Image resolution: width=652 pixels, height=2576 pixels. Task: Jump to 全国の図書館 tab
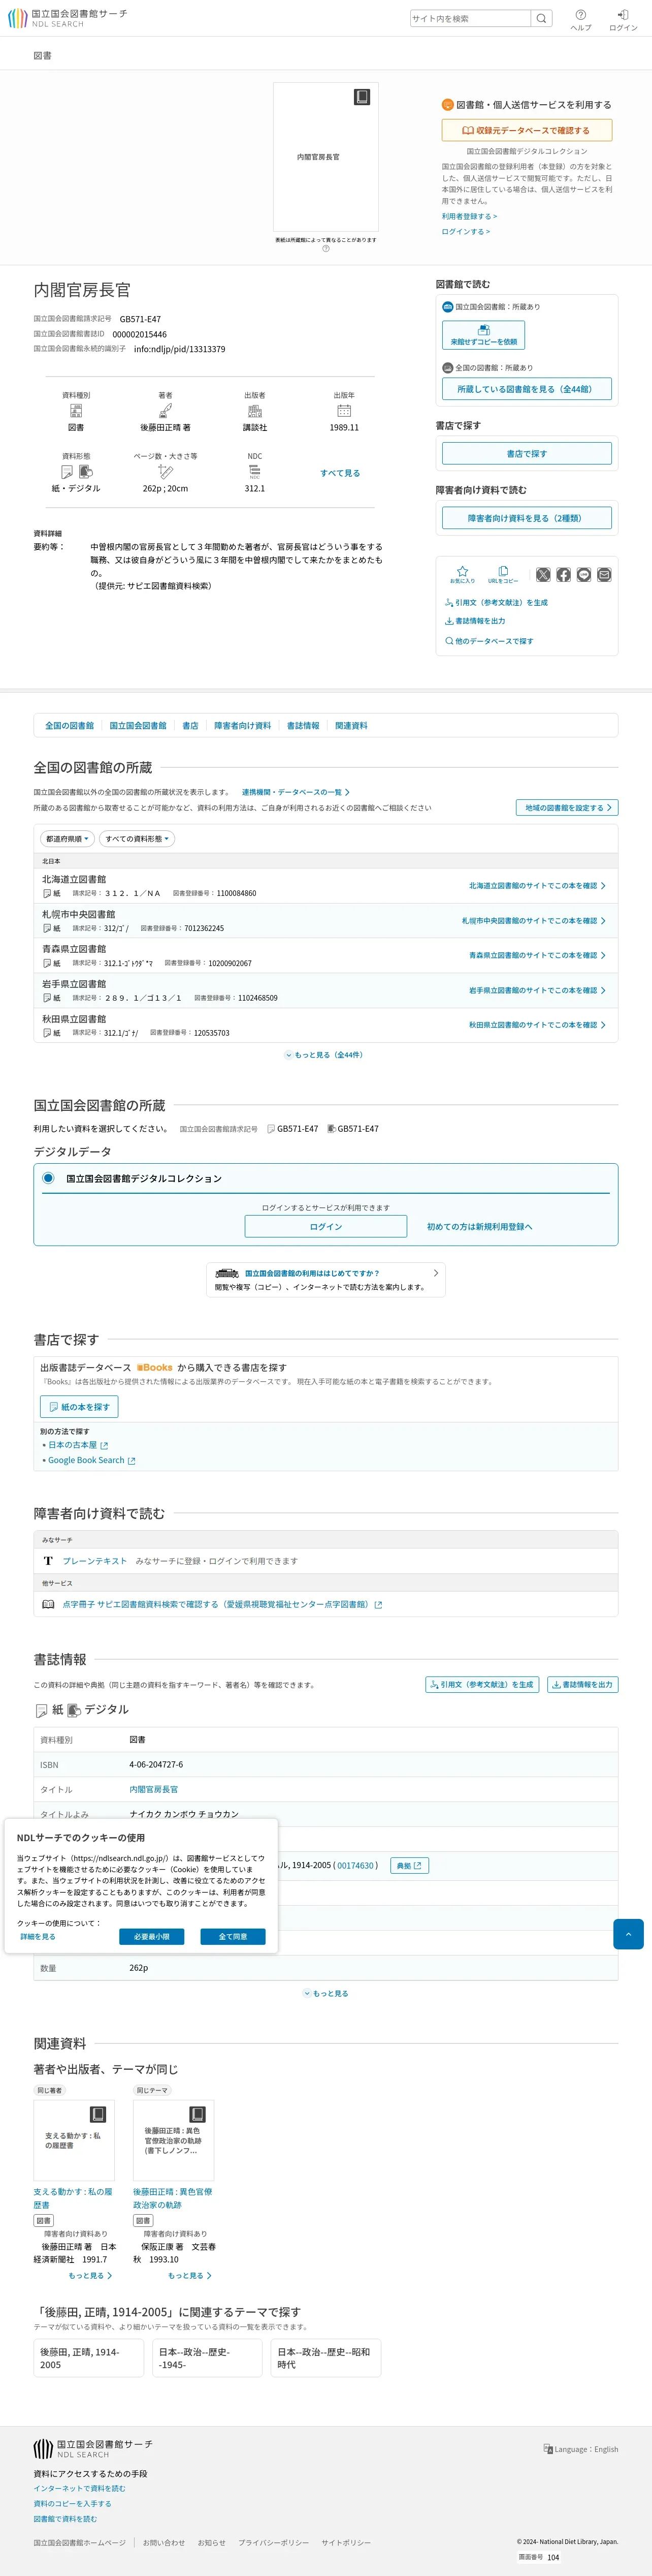tap(70, 725)
